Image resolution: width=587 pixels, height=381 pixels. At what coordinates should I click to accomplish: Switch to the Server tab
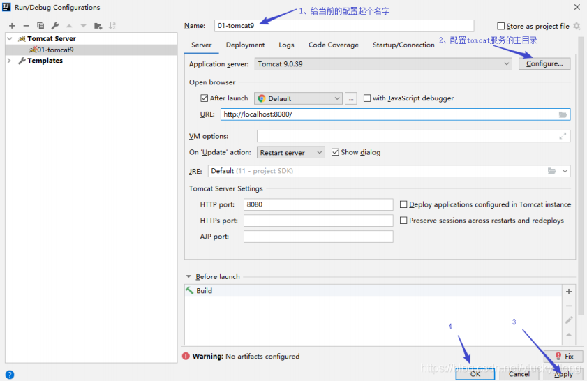click(202, 45)
